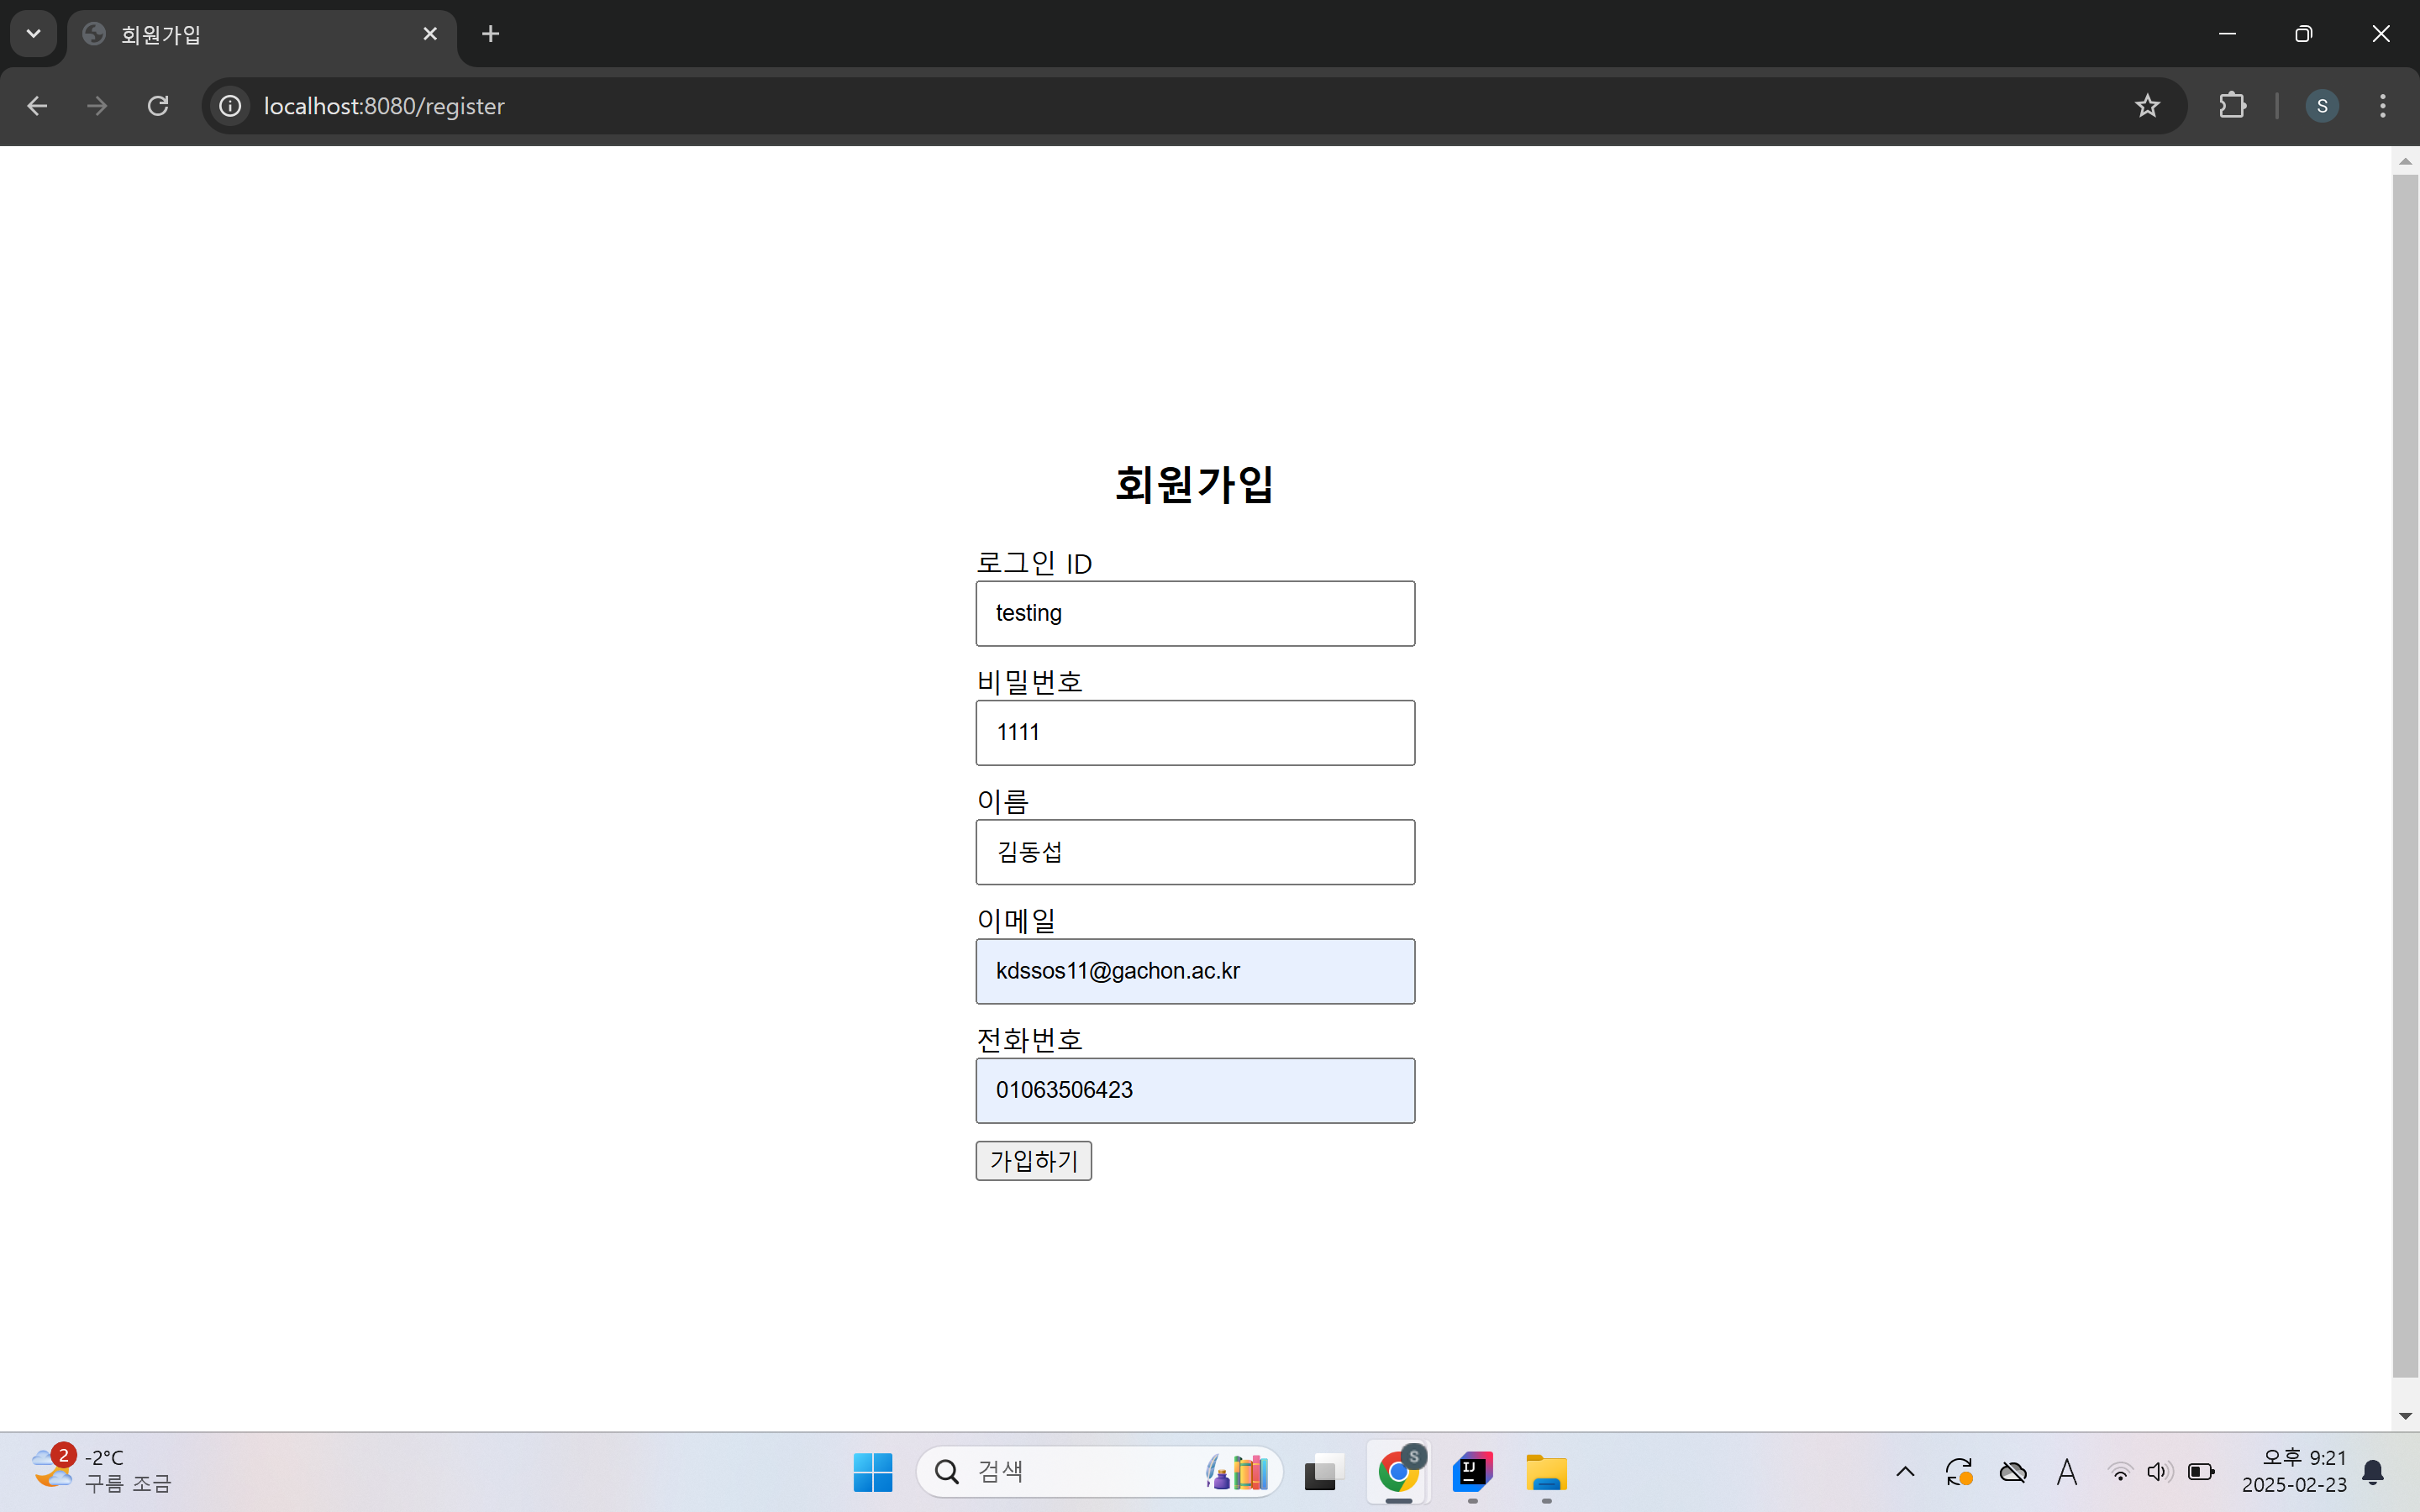
Task: Open the Windows Start menu
Action: [872, 1471]
